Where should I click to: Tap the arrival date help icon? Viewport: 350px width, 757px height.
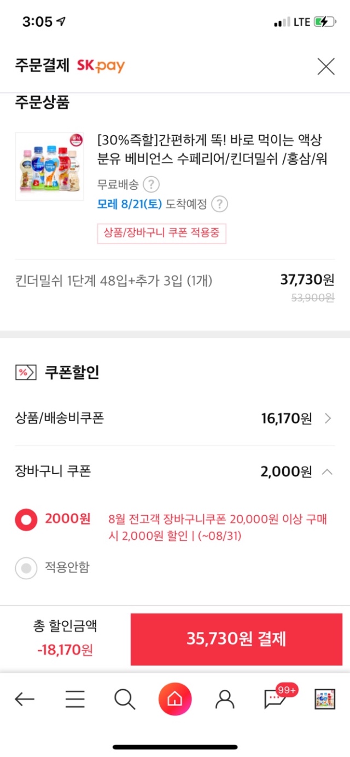pyautogui.click(x=219, y=204)
